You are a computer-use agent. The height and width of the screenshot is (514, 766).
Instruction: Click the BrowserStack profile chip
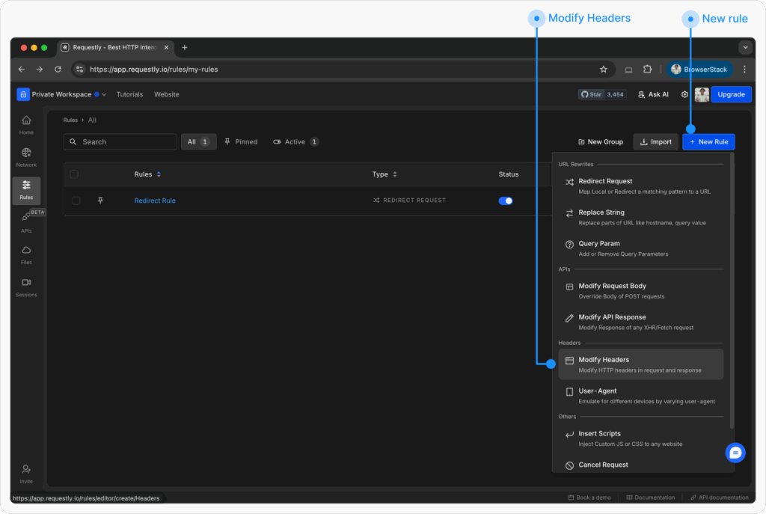click(699, 70)
